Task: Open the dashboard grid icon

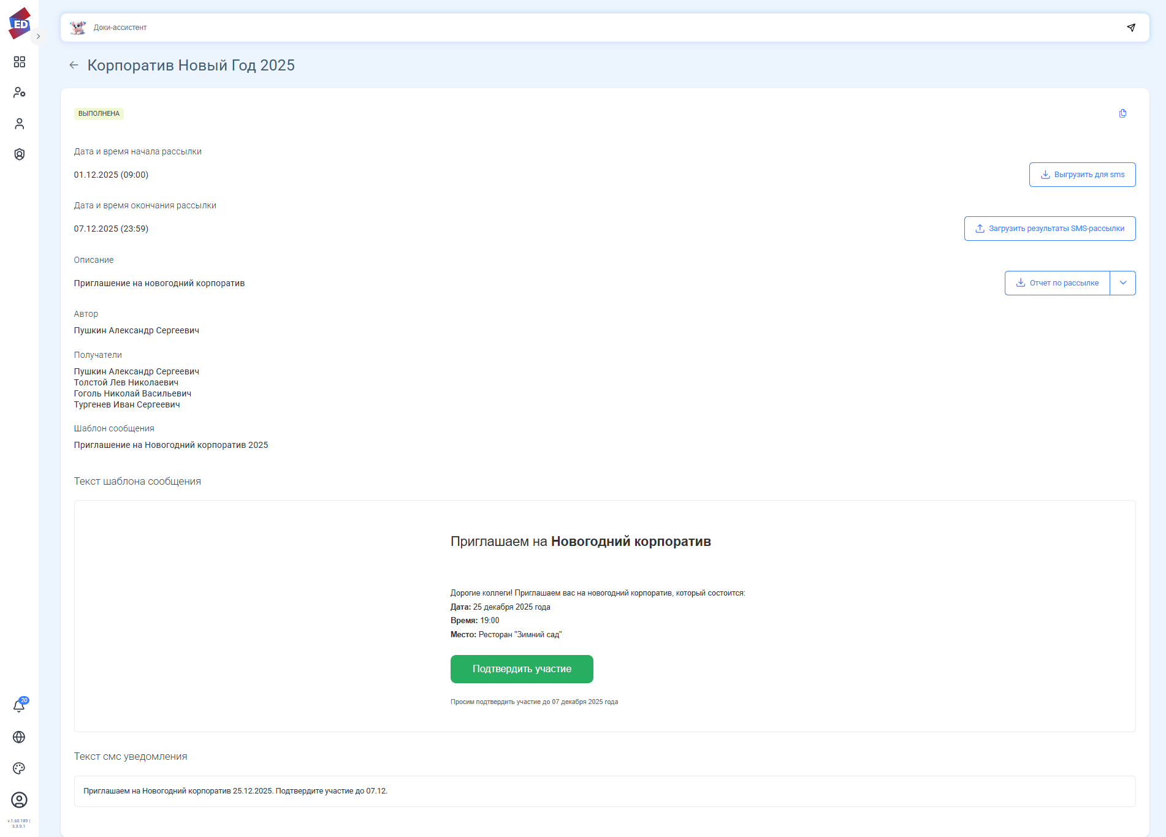Action: point(20,62)
